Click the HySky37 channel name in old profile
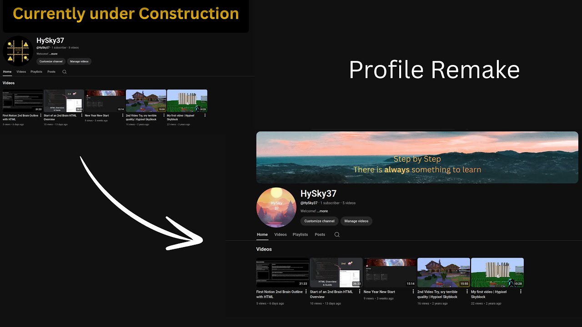This screenshot has width=582, height=327. click(50, 40)
